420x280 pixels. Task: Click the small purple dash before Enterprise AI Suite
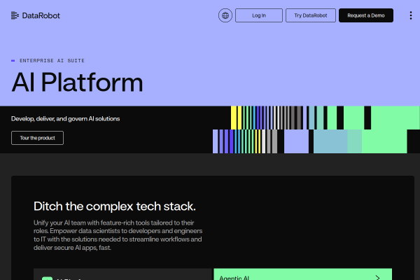(13, 61)
